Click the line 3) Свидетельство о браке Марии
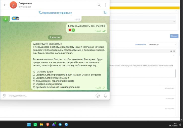 51,78
